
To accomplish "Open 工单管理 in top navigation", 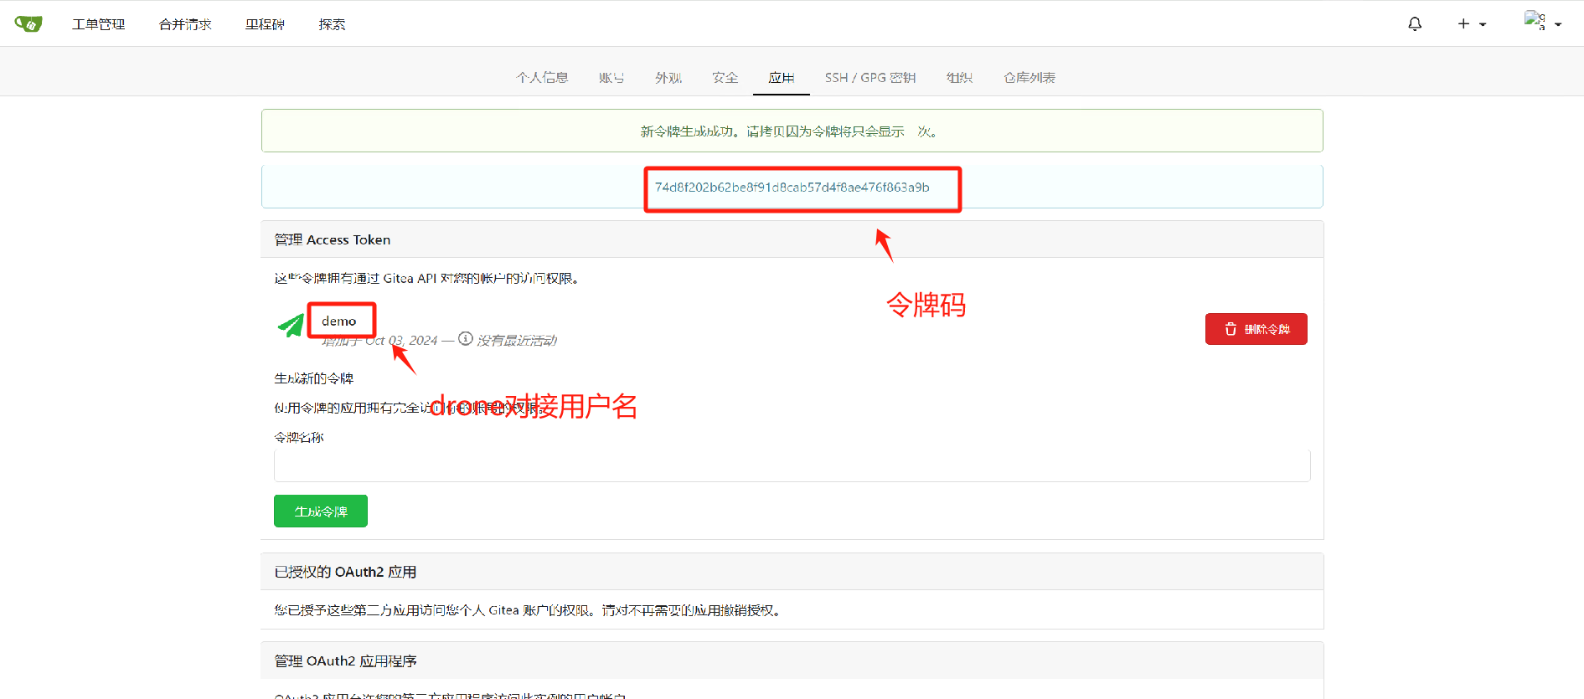I will coord(98,24).
